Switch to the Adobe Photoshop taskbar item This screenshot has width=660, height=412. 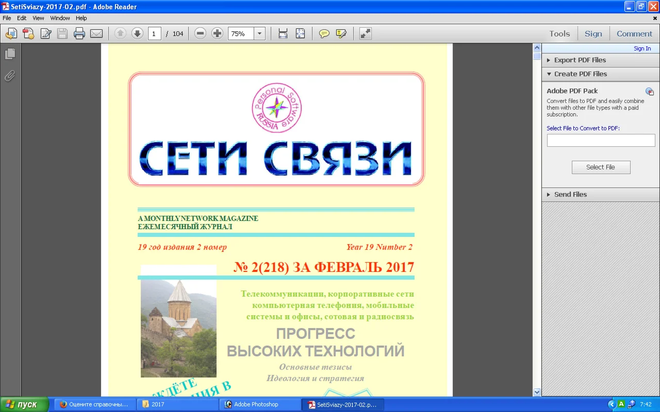pyautogui.click(x=260, y=404)
